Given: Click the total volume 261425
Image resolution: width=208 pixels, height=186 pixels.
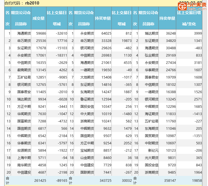Looking at the screenshot, I should [x=40, y=180].
